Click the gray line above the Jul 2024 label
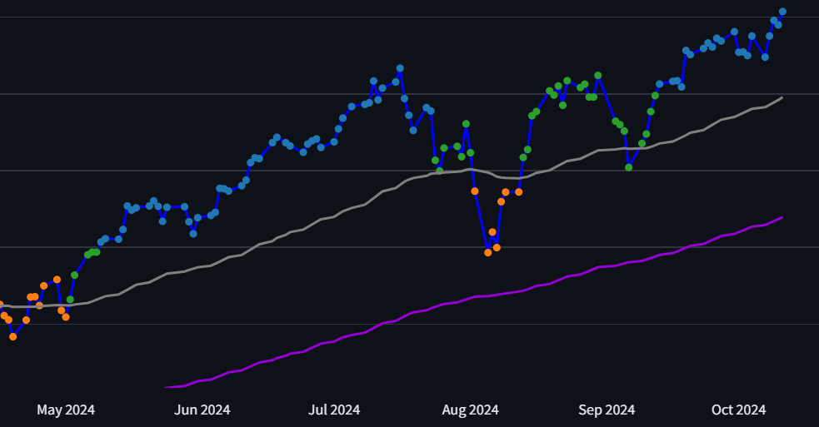The image size is (819, 427). point(333,217)
